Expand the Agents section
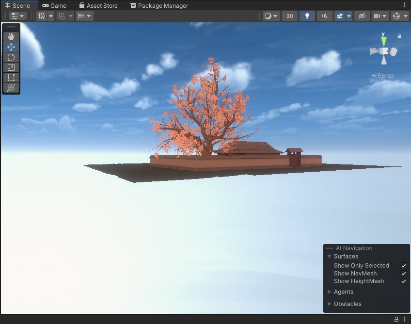Image resolution: width=411 pixels, height=324 pixels. pos(330,292)
